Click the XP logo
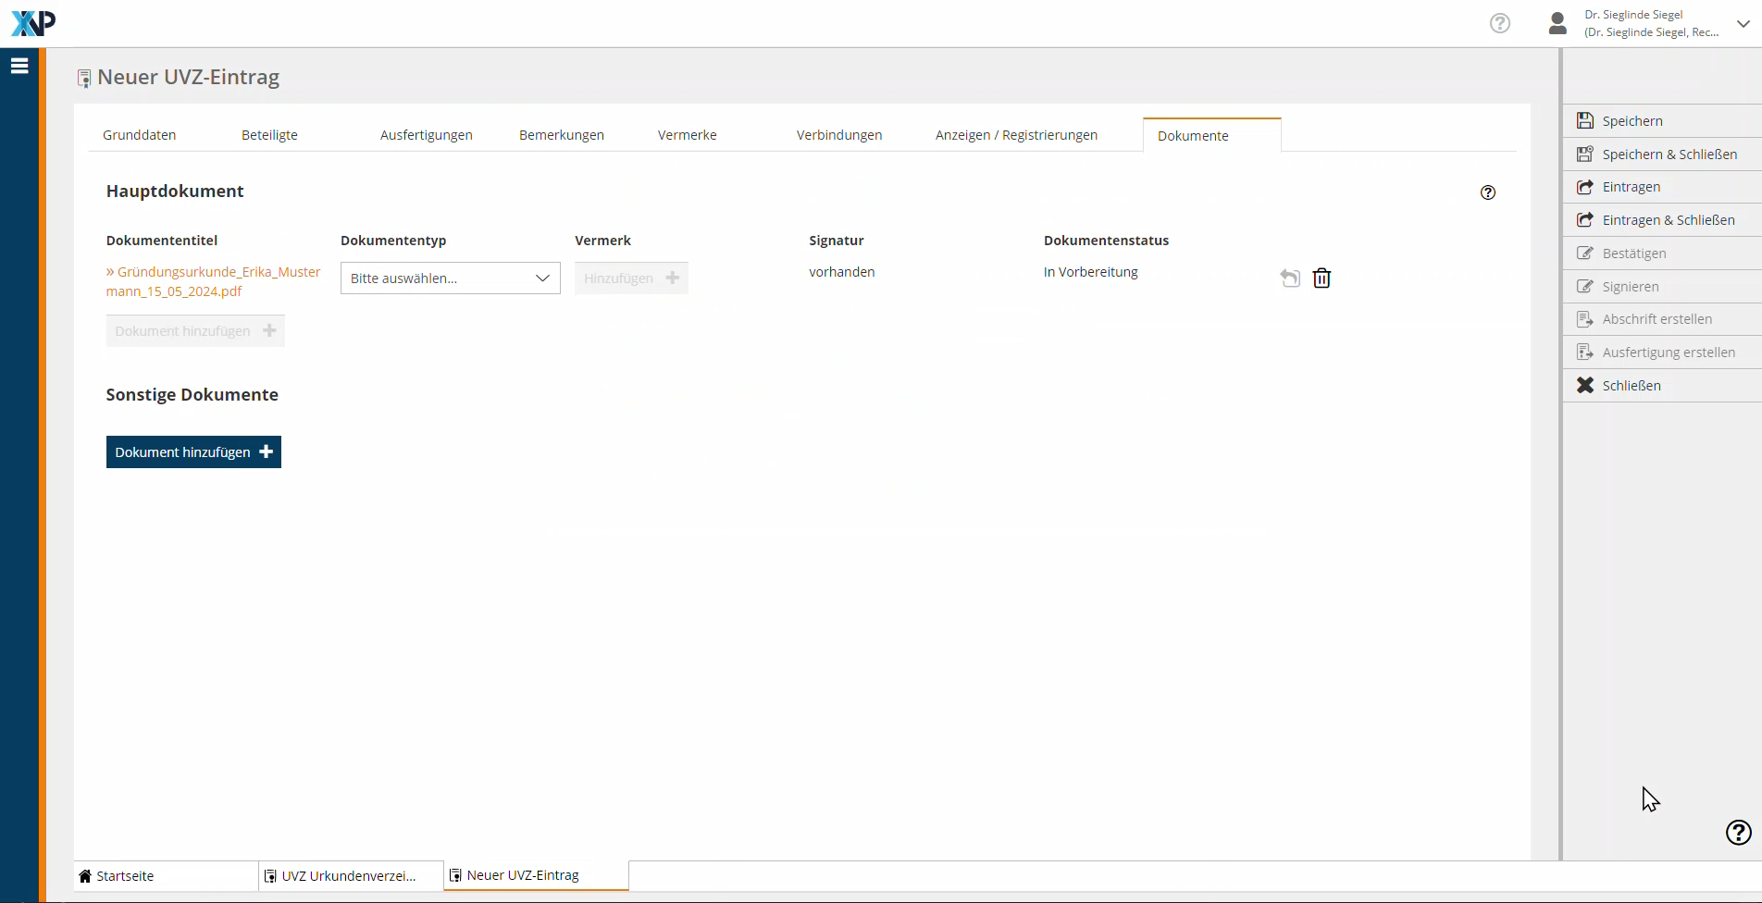 [x=33, y=23]
